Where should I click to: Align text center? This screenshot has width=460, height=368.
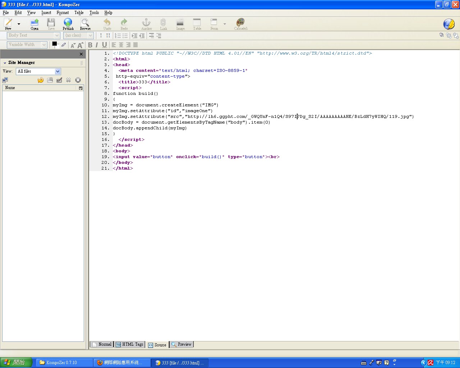(x=121, y=45)
